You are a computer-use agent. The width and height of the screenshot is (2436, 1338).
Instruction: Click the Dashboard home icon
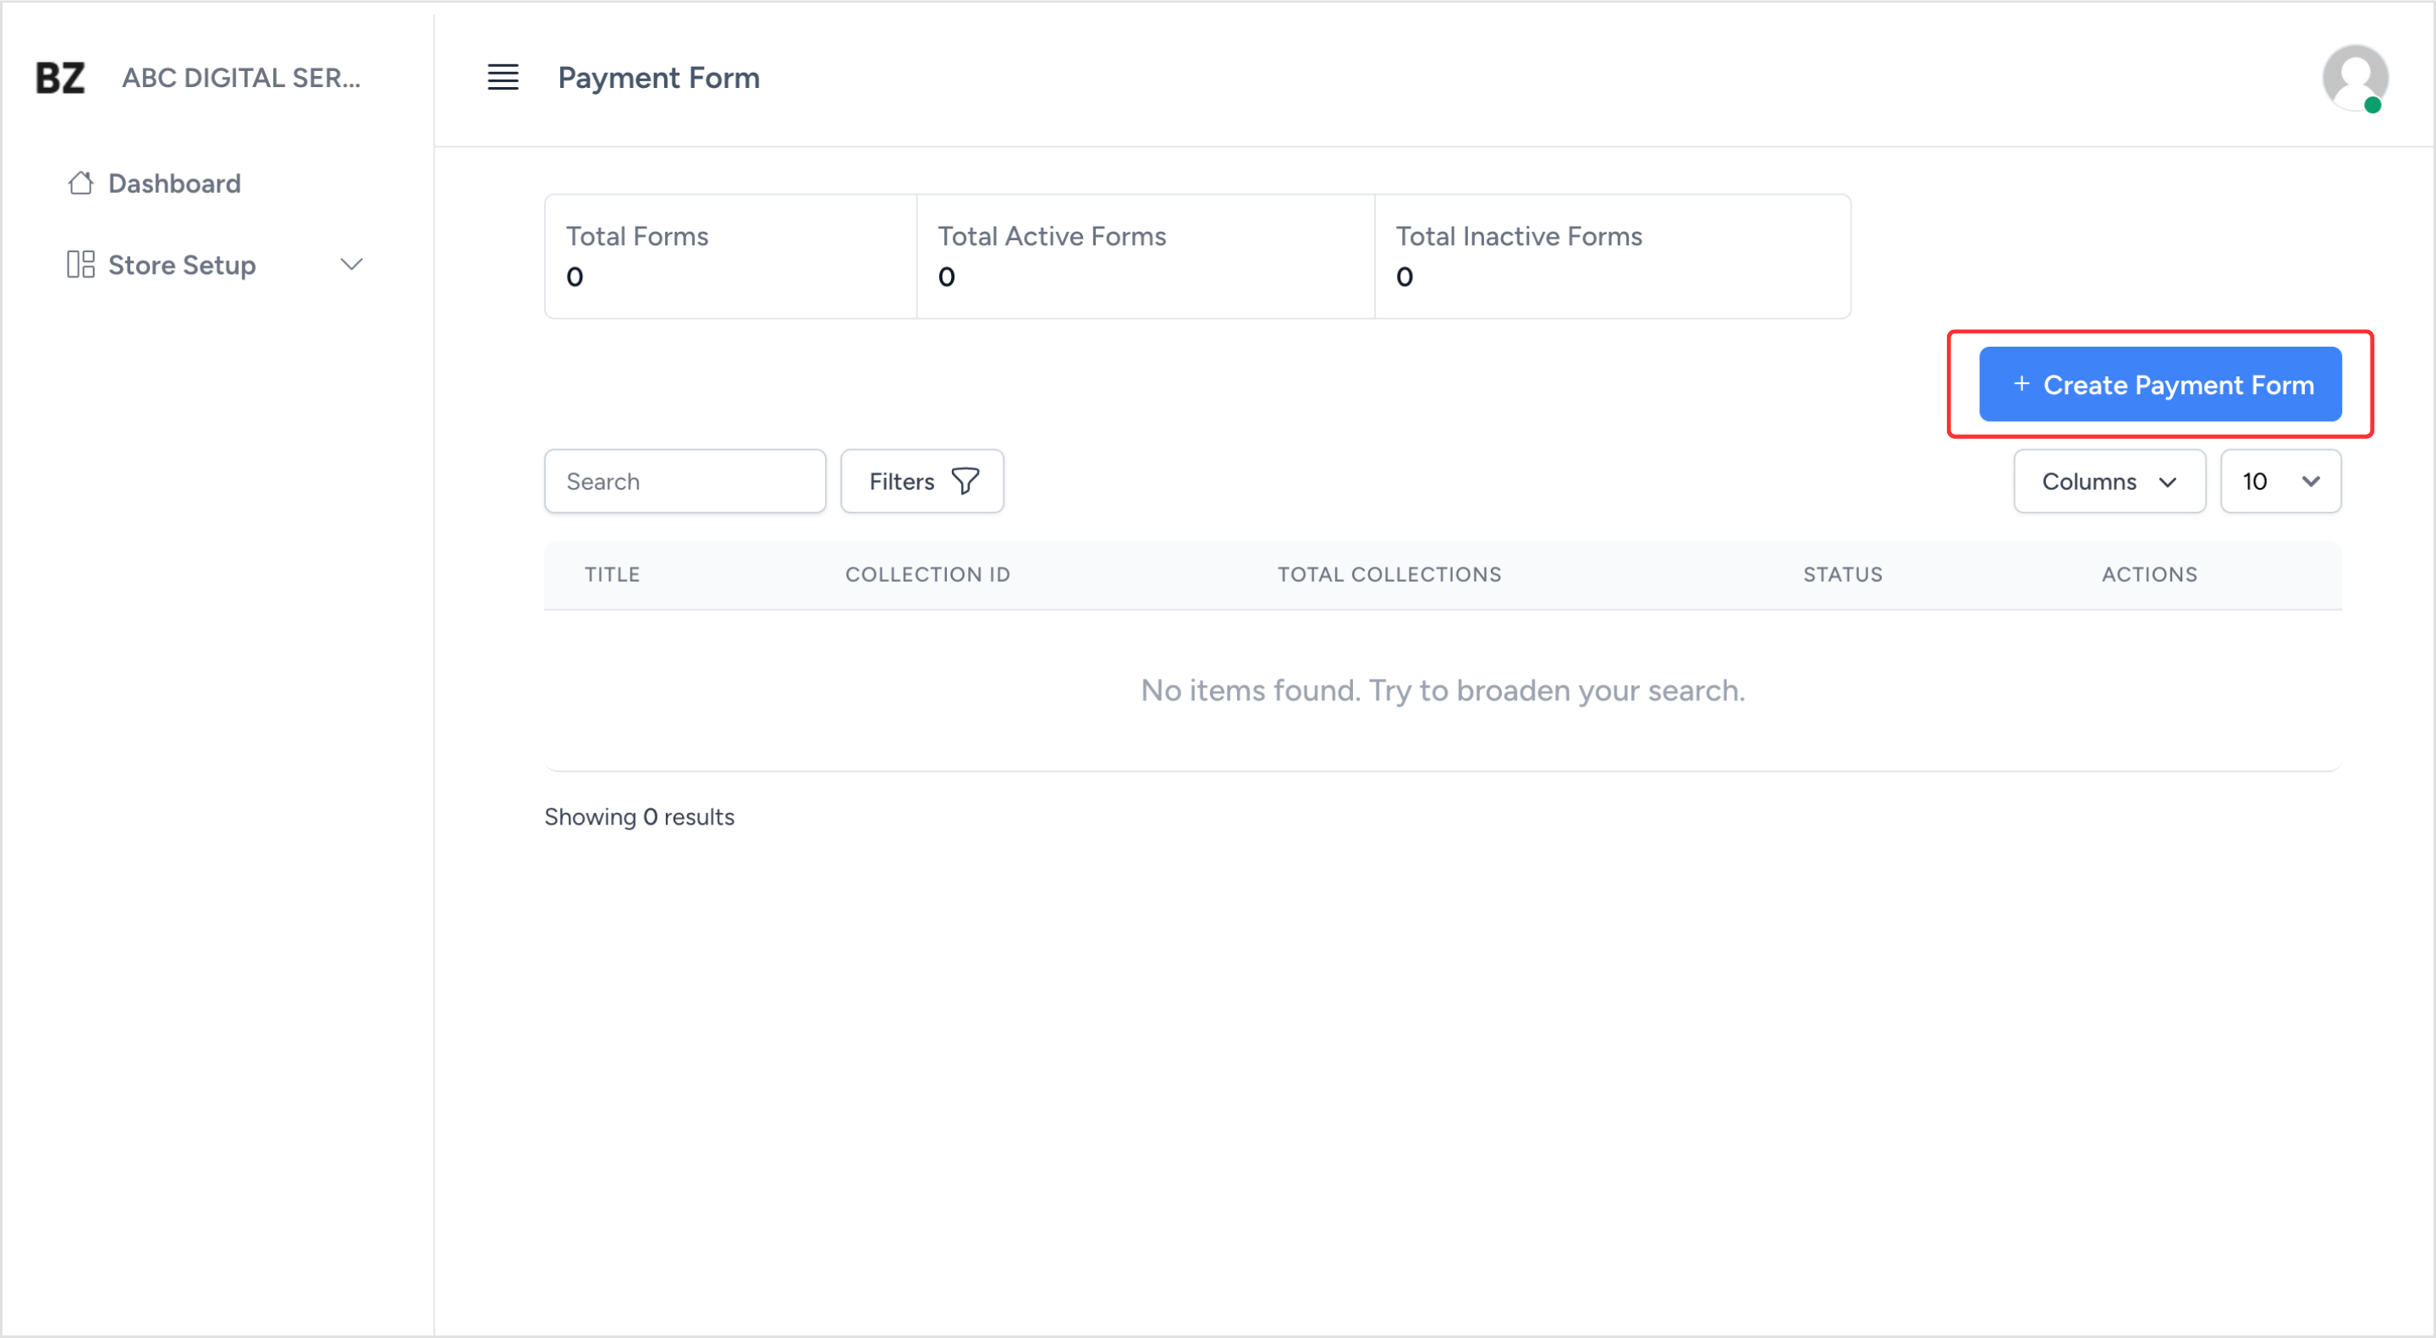pos(80,184)
